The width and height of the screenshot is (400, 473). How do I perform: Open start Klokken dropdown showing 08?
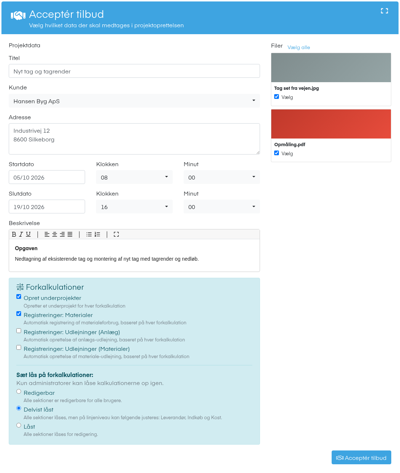134,177
